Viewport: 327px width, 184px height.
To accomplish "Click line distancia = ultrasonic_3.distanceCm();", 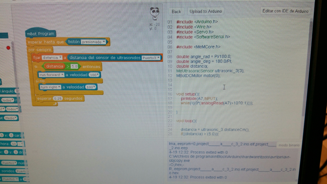I will pyautogui.click(x=215, y=129).
